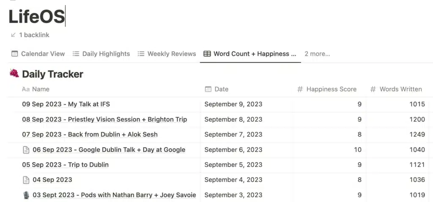Click the Word Count table icon
Viewport: 433px width, 202px height.
[207, 54]
